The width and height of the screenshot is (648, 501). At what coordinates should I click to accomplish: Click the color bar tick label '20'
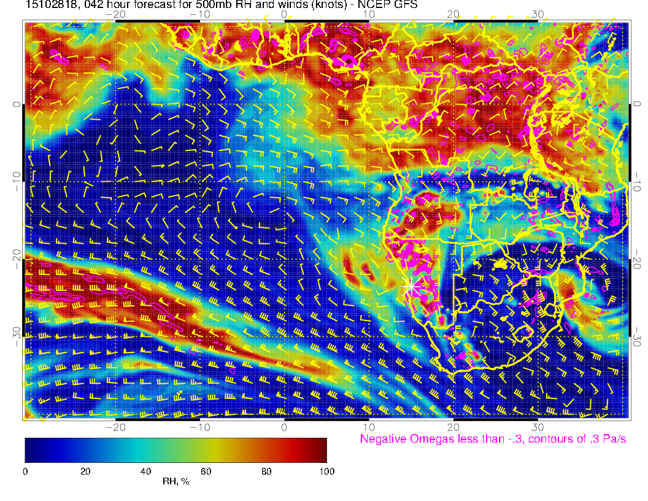point(85,472)
